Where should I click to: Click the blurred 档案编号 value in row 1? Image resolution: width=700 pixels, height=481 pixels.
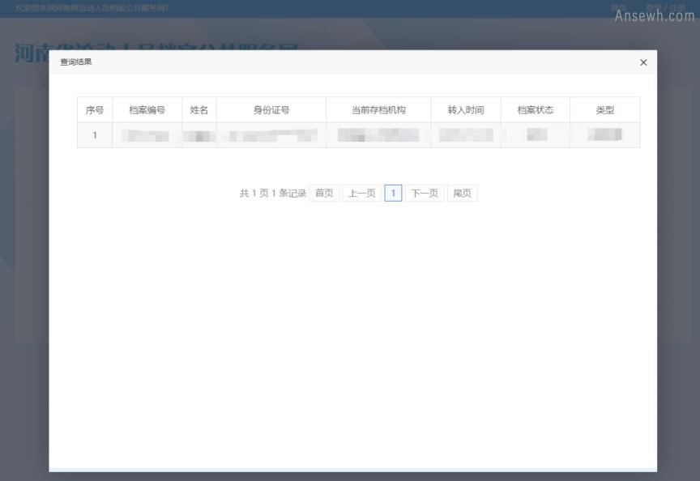(x=147, y=135)
